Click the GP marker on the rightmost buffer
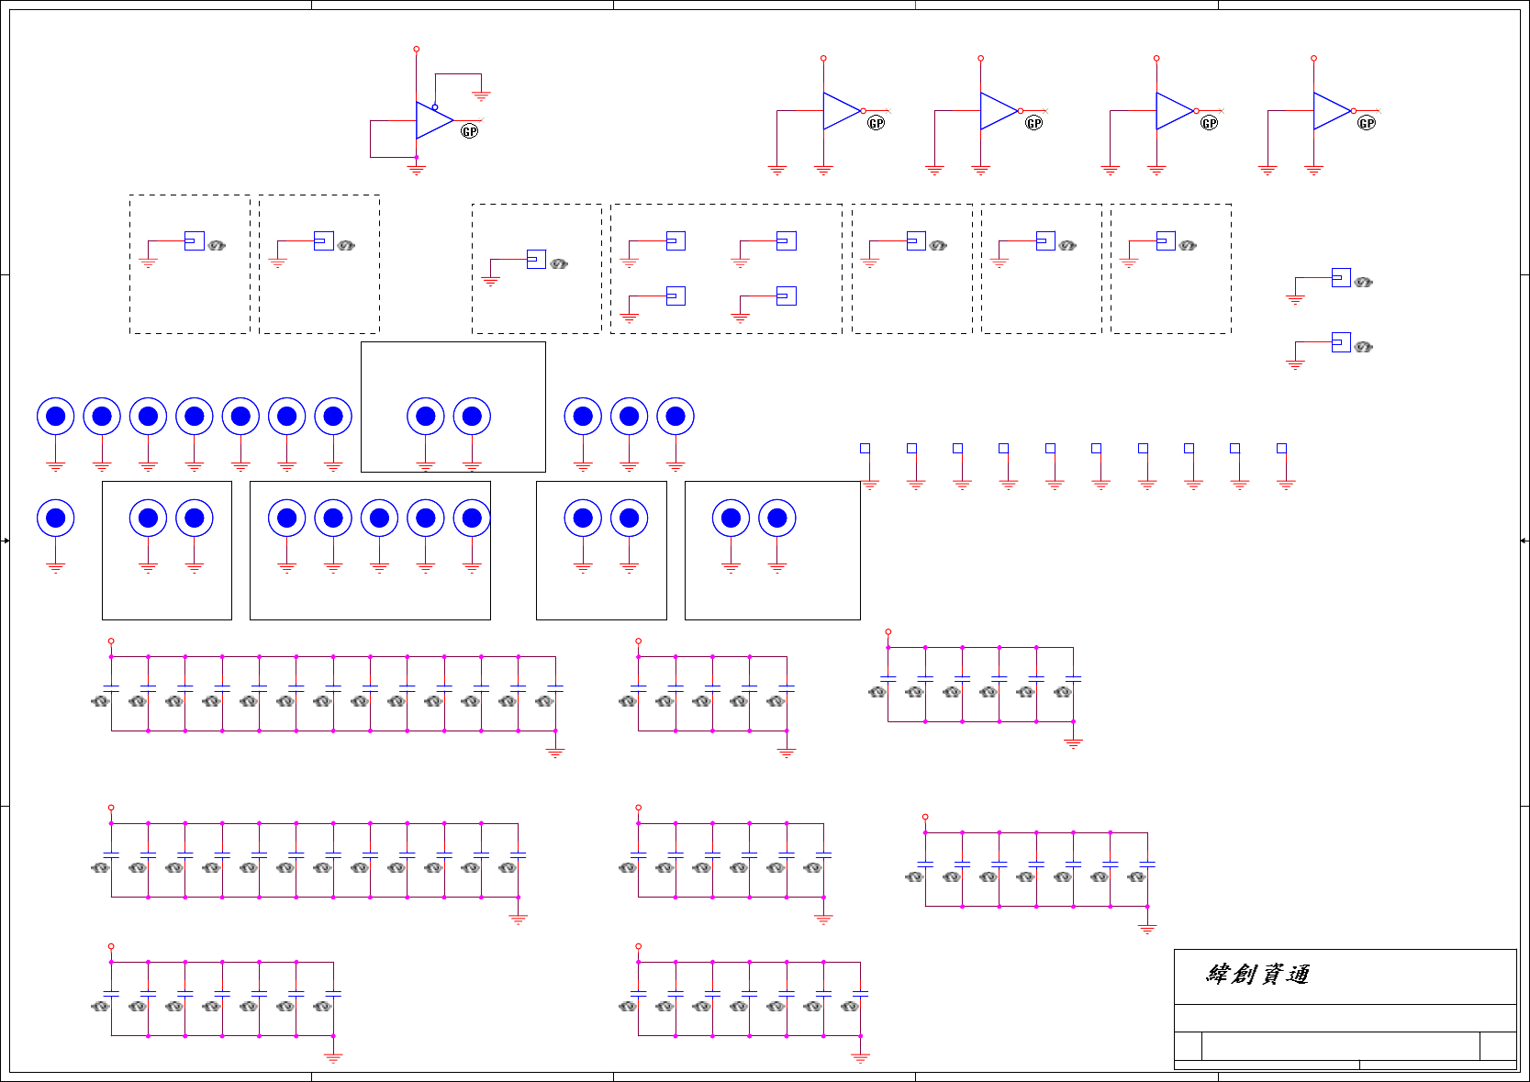 1367,123
